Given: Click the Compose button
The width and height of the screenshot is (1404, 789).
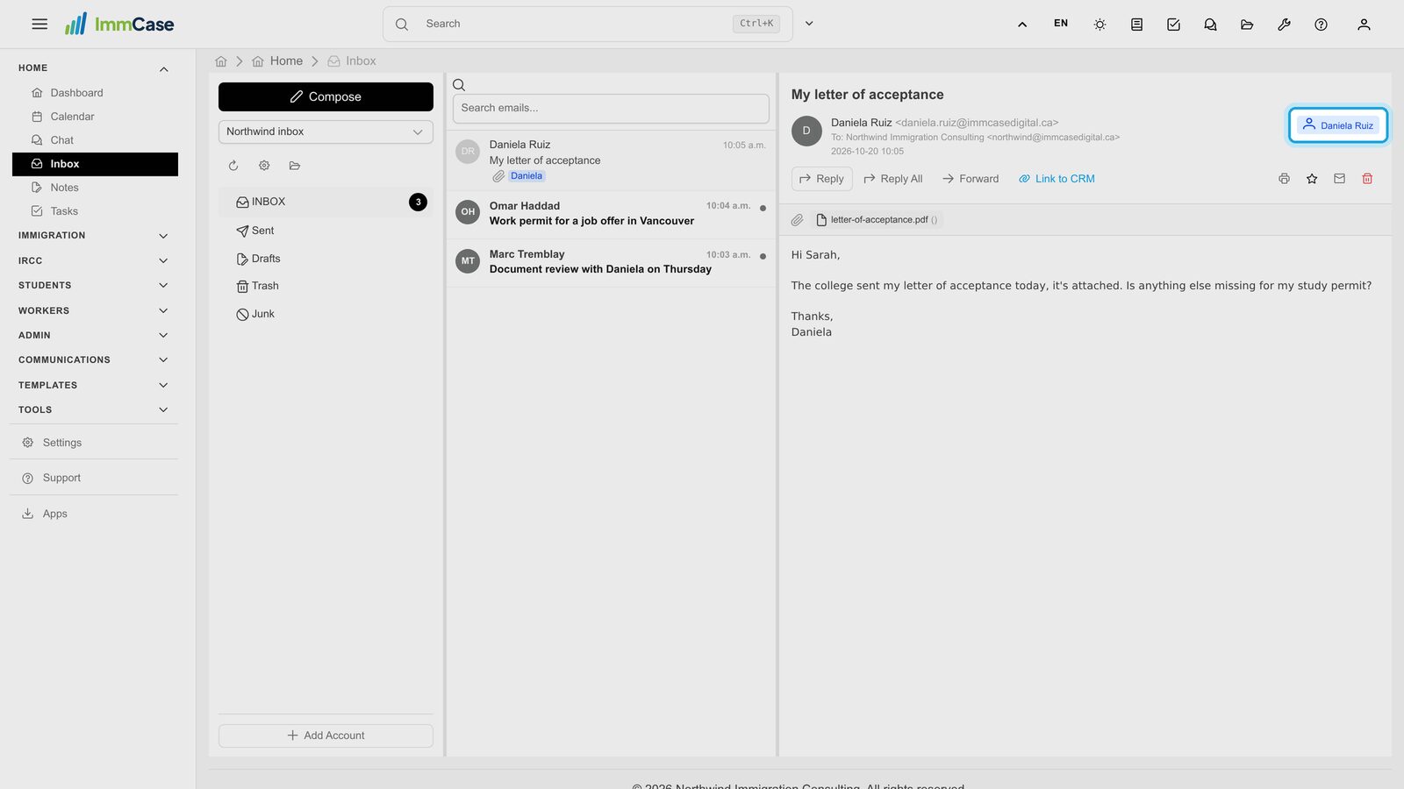Looking at the screenshot, I should pos(326,96).
